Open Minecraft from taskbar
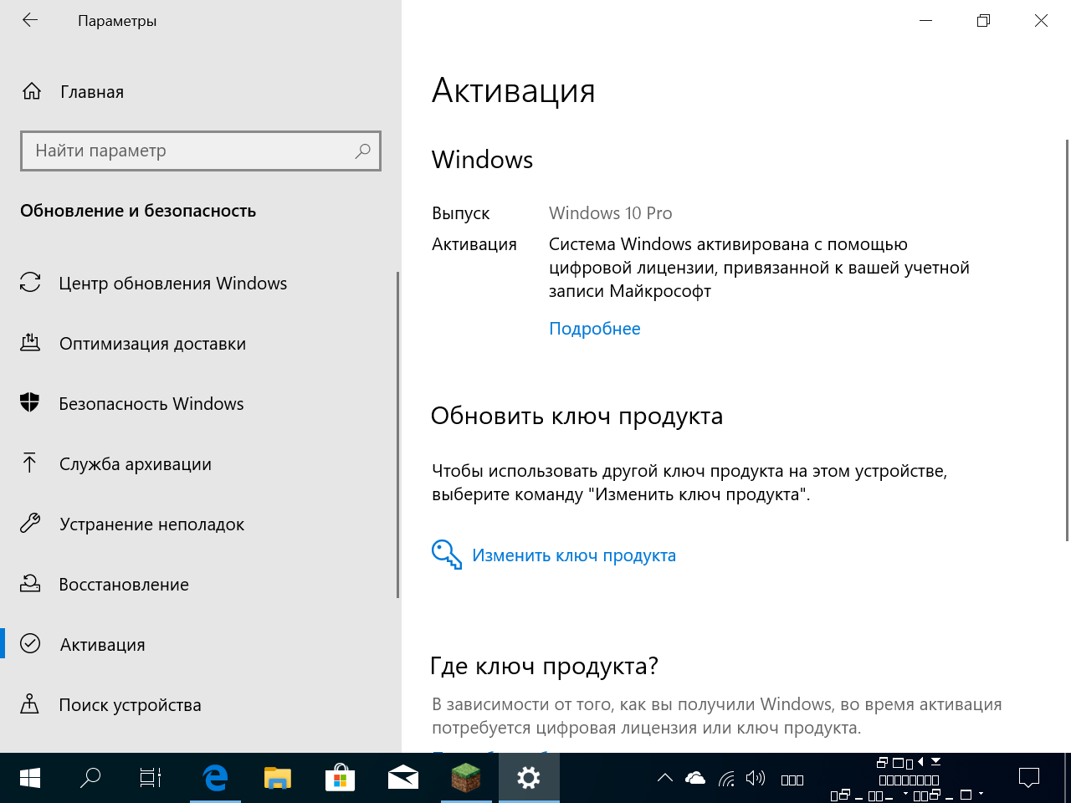This screenshot has height=803, width=1071. pos(466,778)
